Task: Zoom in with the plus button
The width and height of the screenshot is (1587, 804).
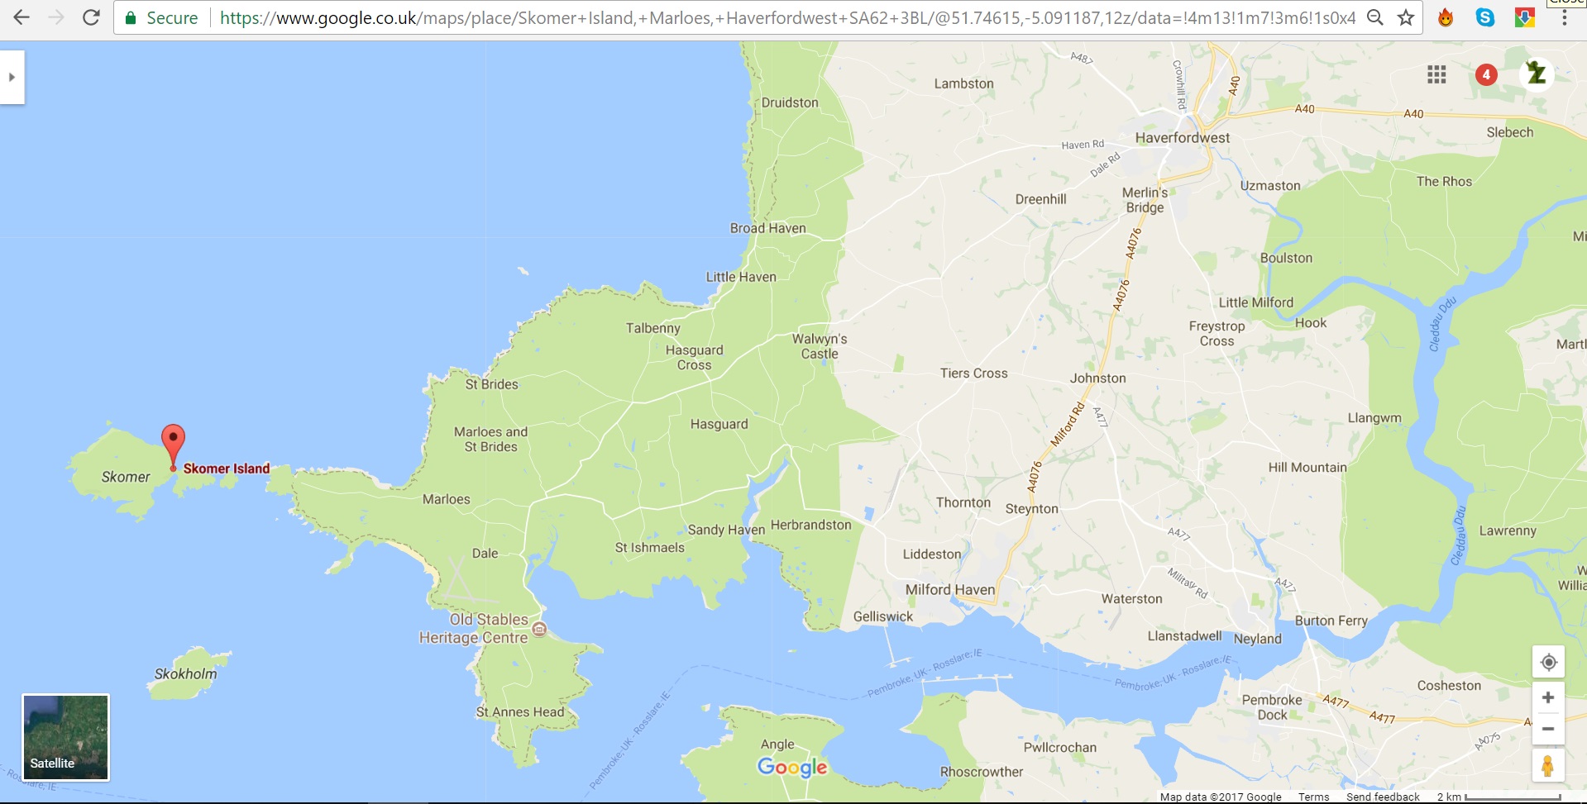Action: (1548, 697)
